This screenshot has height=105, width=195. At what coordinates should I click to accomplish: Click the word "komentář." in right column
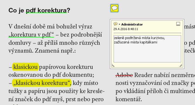[x=129, y=99]
